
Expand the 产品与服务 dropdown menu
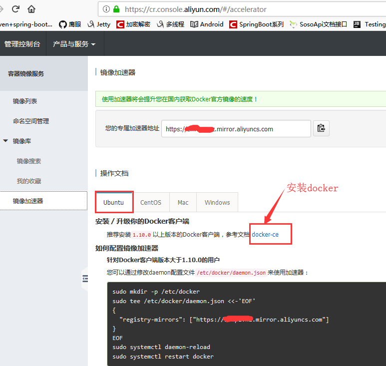(74, 44)
